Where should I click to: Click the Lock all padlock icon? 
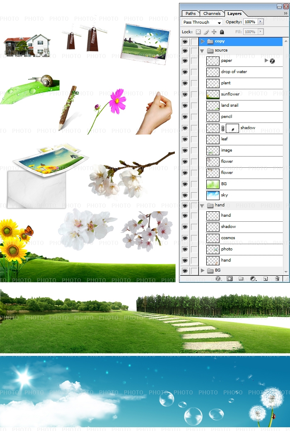click(x=222, y=32)
